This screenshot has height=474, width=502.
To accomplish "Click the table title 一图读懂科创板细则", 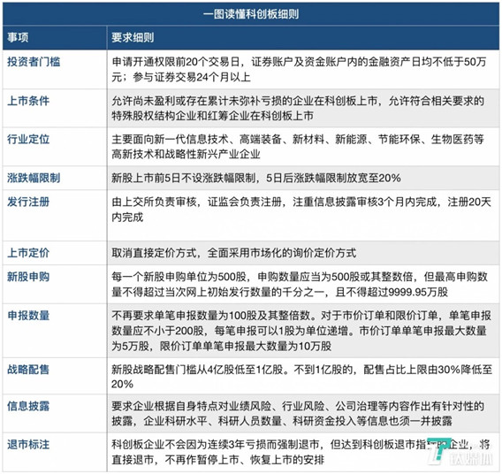I will pyautogui.click(x=251, y=14).
